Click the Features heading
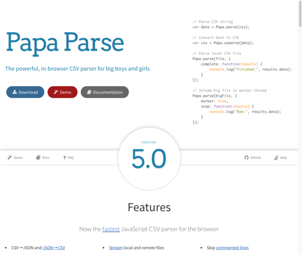302x254 pixels. [149, 207]
